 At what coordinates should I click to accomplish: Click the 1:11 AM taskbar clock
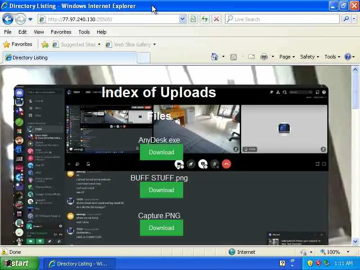[x=343, y=263]
